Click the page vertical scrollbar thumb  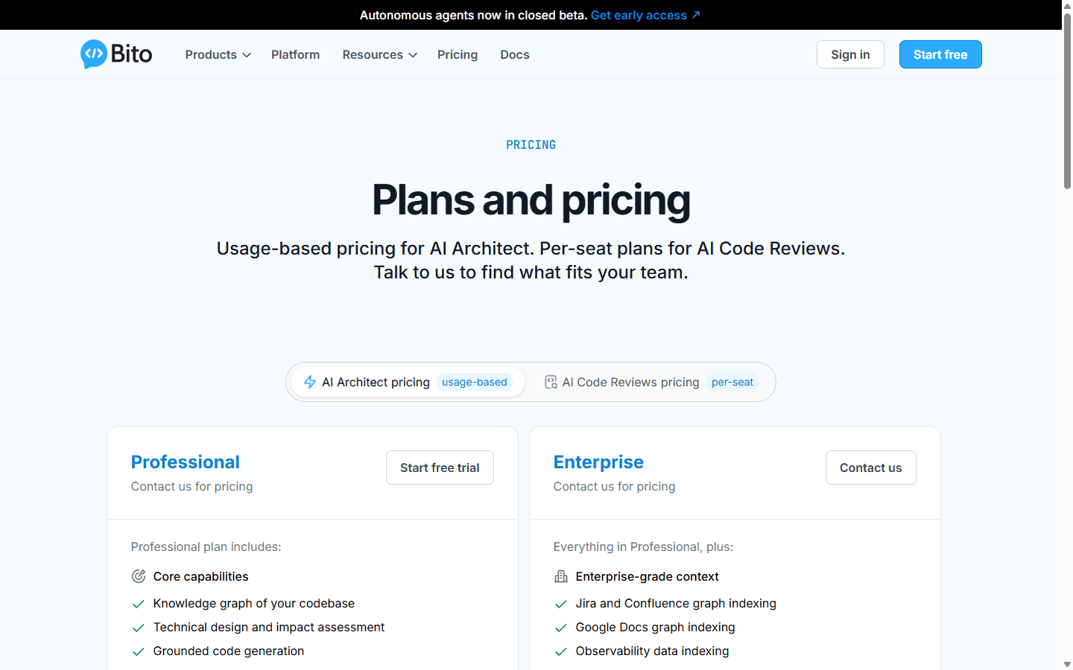(1067, 100)
